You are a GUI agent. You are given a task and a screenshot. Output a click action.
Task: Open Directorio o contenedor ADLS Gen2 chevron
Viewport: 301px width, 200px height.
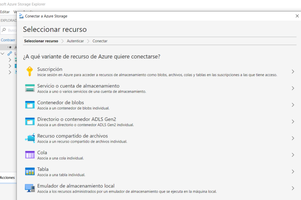coord(293,122)
